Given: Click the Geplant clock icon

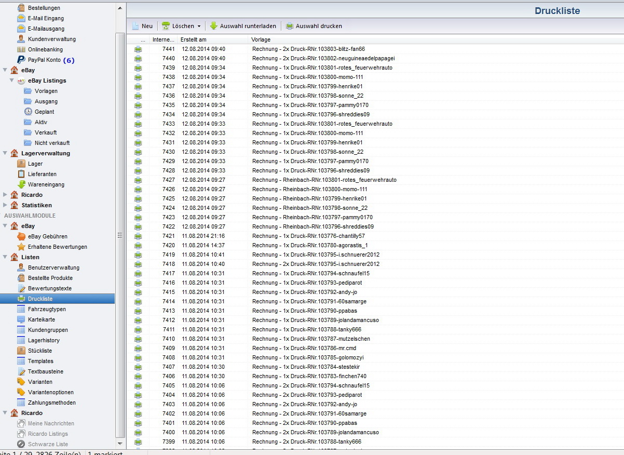Looking at the screenshot, I should click(x=28, y=112).
